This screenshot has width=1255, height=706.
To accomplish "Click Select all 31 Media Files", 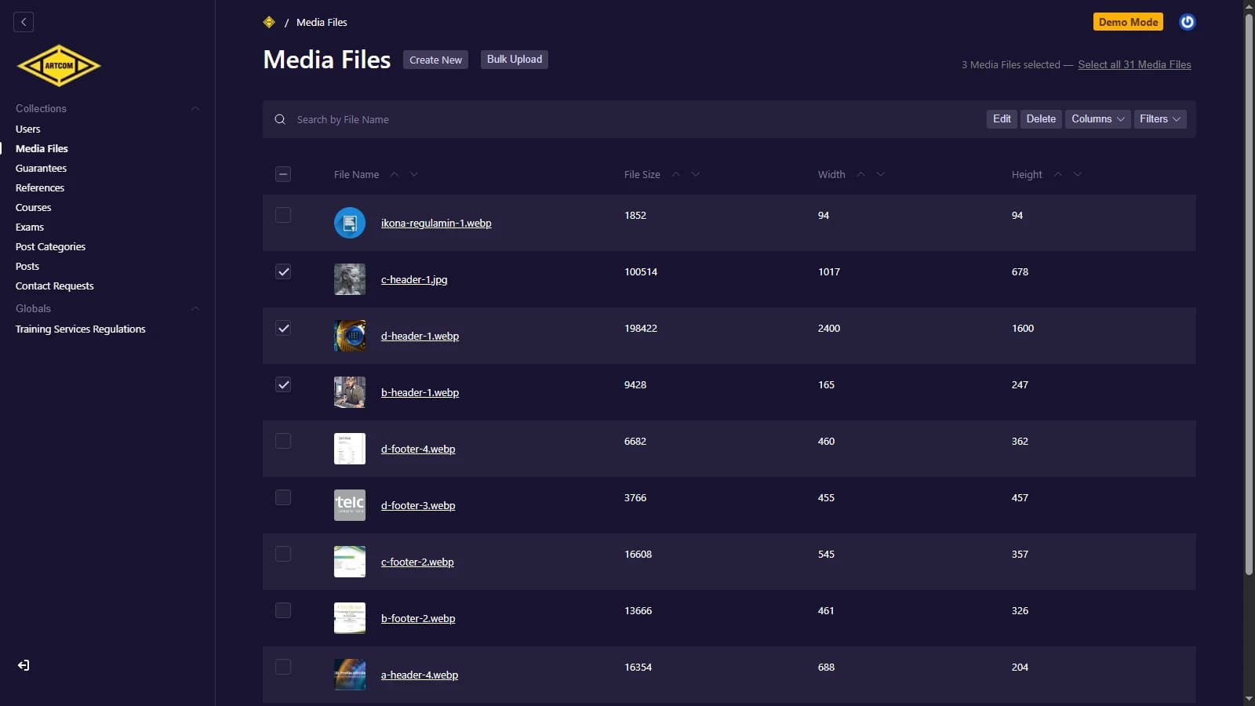I will tap(1133, 65).
